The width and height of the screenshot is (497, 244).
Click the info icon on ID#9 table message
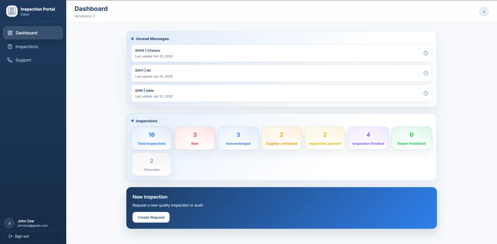click(x=426, y=93)
